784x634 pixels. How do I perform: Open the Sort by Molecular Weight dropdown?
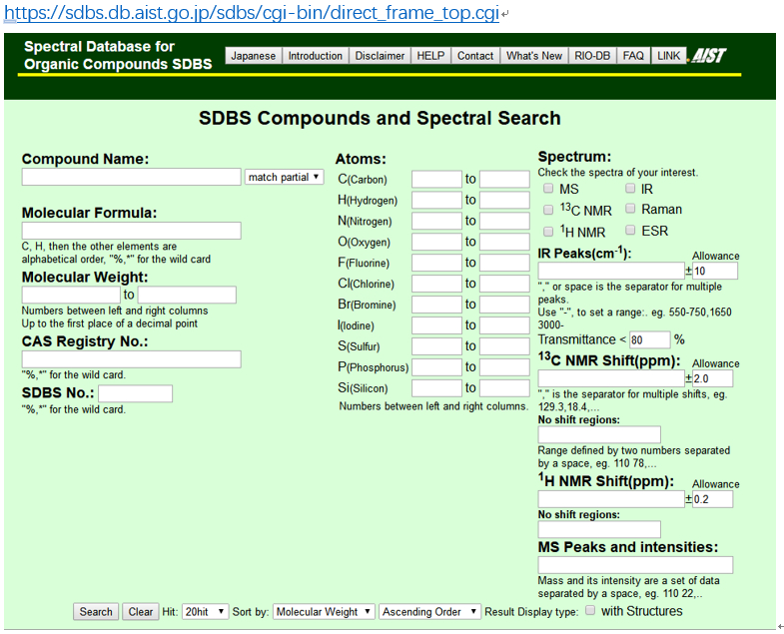pos(324,611)
